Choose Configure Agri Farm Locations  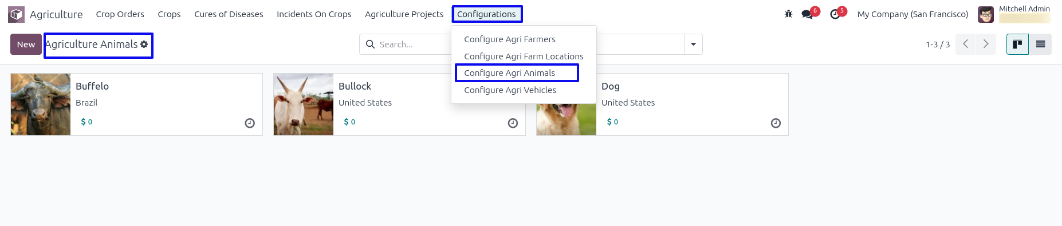click(524, 56)
